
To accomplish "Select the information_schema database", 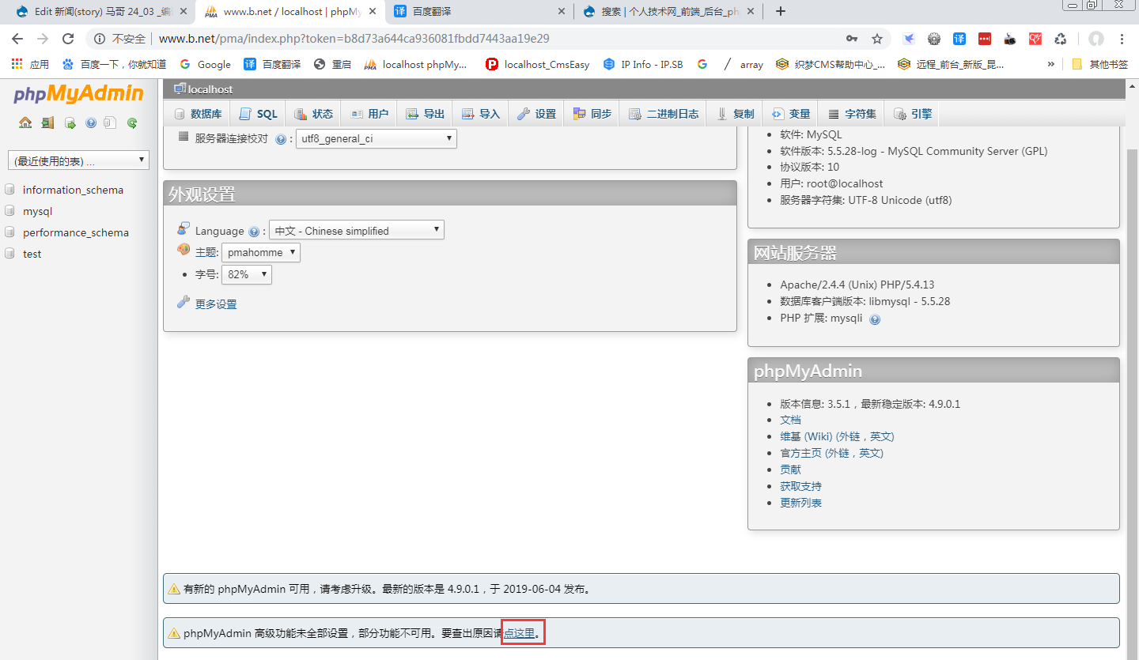I will (73, 190).
